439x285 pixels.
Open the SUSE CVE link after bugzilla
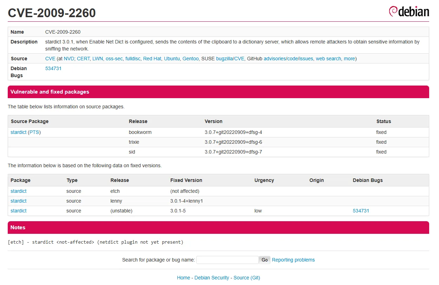[x=239, y=59]
